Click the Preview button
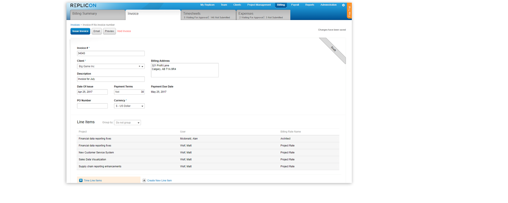The image size is (508, 203). tap(109, 31)
